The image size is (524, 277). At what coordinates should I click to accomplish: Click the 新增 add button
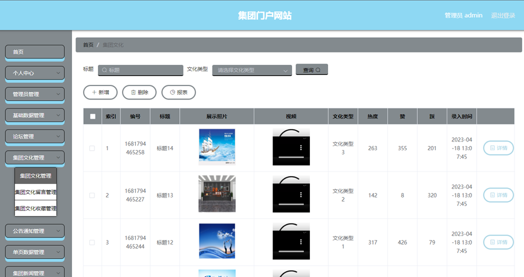point(100,92)
